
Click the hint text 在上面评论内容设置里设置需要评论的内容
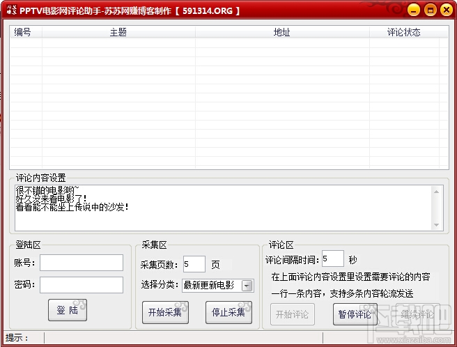click(x=350, y=277)
